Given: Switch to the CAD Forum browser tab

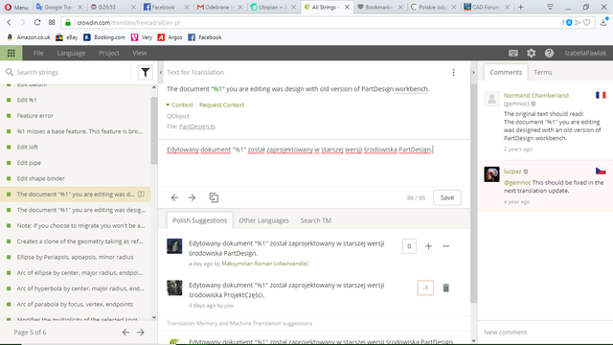Looking at the screenshot, I should pyautogui.click(x=486, y=7).
